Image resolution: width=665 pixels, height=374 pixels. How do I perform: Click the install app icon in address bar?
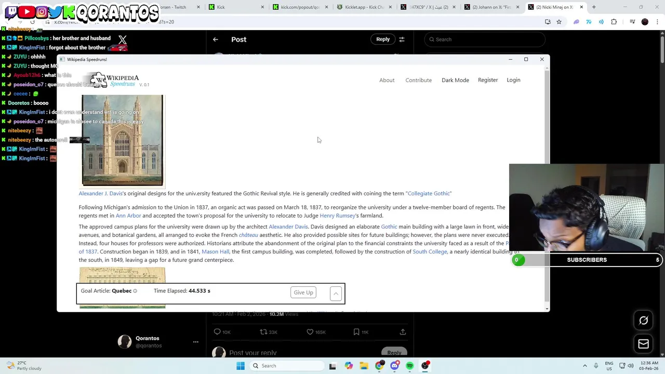click(x=548, y=22)
